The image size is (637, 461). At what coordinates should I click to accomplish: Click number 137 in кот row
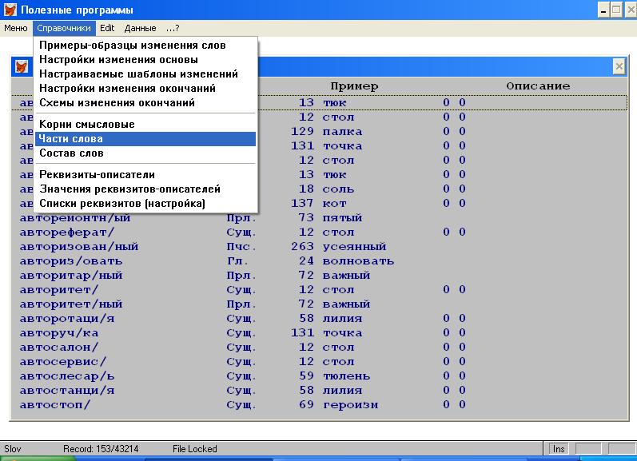[x=302, y=203]
